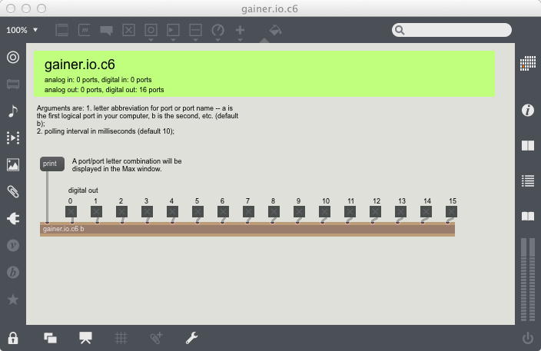Viewport: 541px width, 351px height.
Task: Toggle digital out 1 checkbox
Action: [96, 212]
